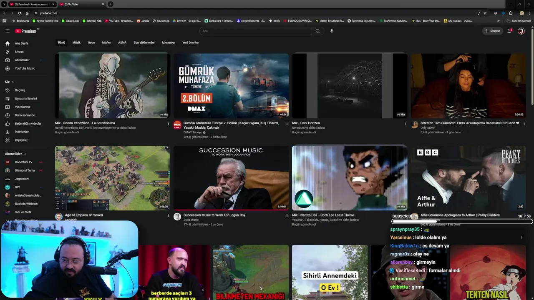The height and width of the screenshot is (300, 534).
Task: Open Diamond Tema channel
Action: pyautogui.click(x=23, y=170)
